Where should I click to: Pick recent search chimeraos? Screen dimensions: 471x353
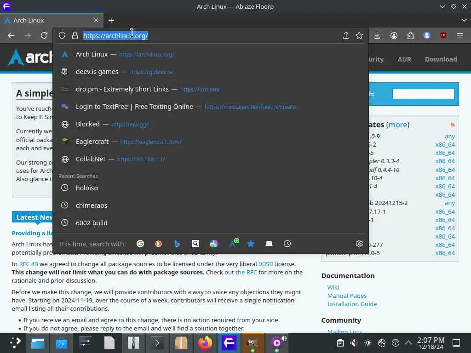[x=211, y=205]
